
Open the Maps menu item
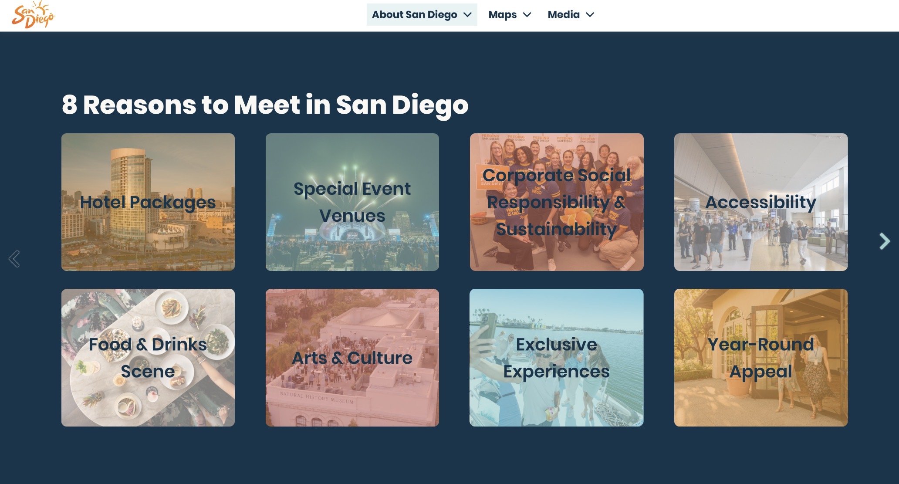(x=510, y=15)
